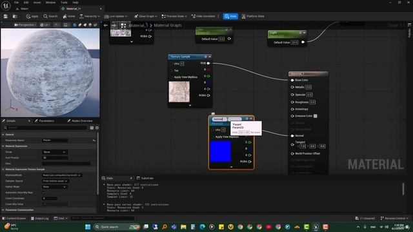Click the Metallic input pin

coord(292,87)
